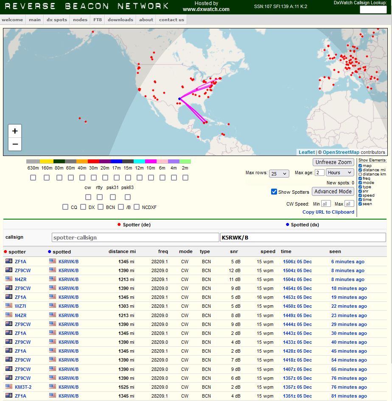Open the welcome tab
Screen dimensions: 392x401
pyautogui.click(x=12, y=19)
